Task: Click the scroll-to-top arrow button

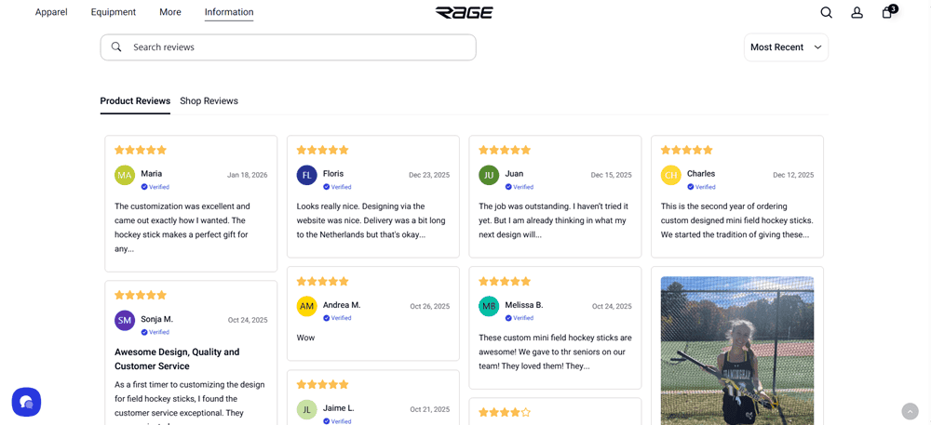Action: coord(910,411)
